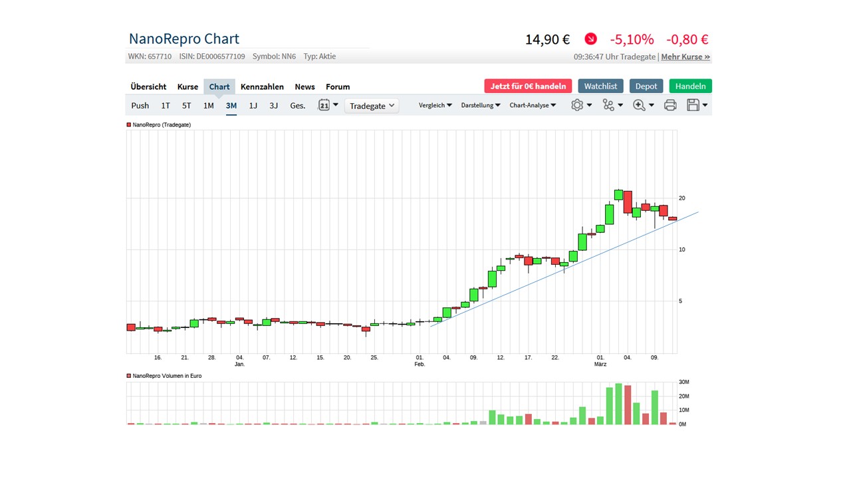Open the News tab

pos(304,86)
